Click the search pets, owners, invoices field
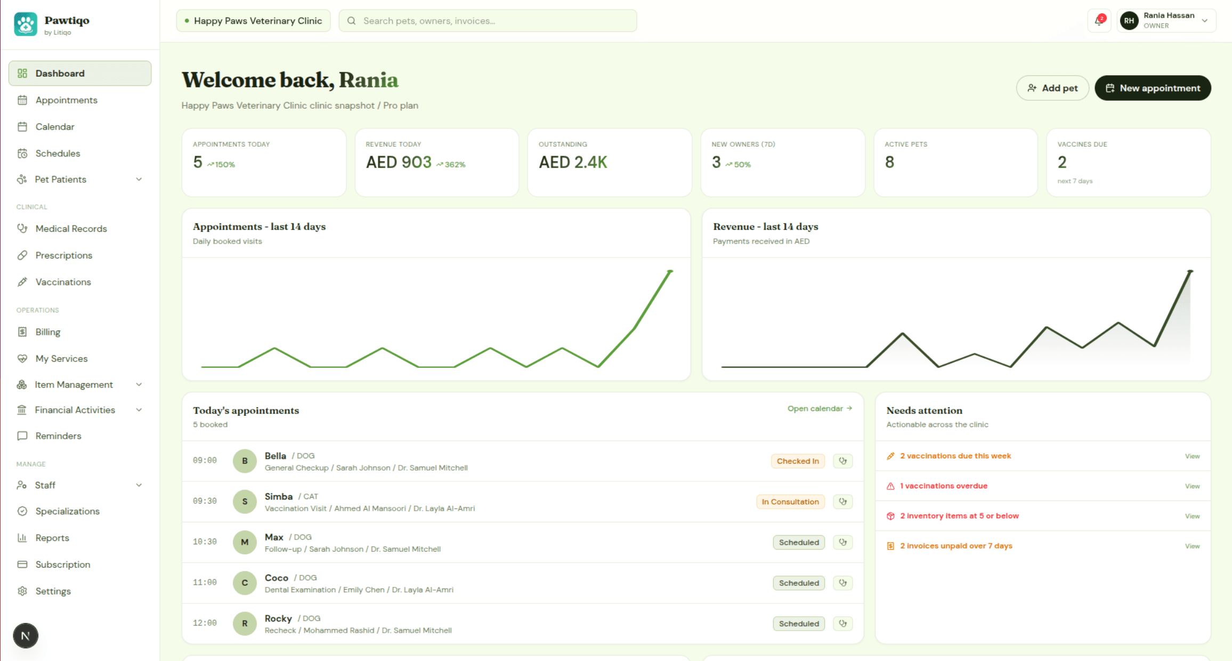Image resolution: width=1232 pixels, height=661 pixels. [488, 21]
